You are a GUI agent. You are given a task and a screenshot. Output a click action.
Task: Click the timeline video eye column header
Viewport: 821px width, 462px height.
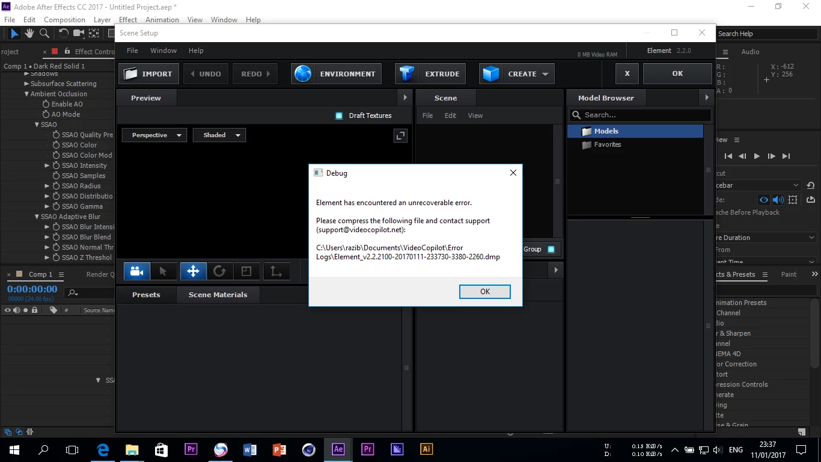(x=8, y=310)
